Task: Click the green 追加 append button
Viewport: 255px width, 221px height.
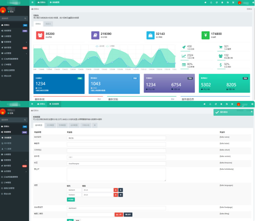Action: click(x=71, y=199)
